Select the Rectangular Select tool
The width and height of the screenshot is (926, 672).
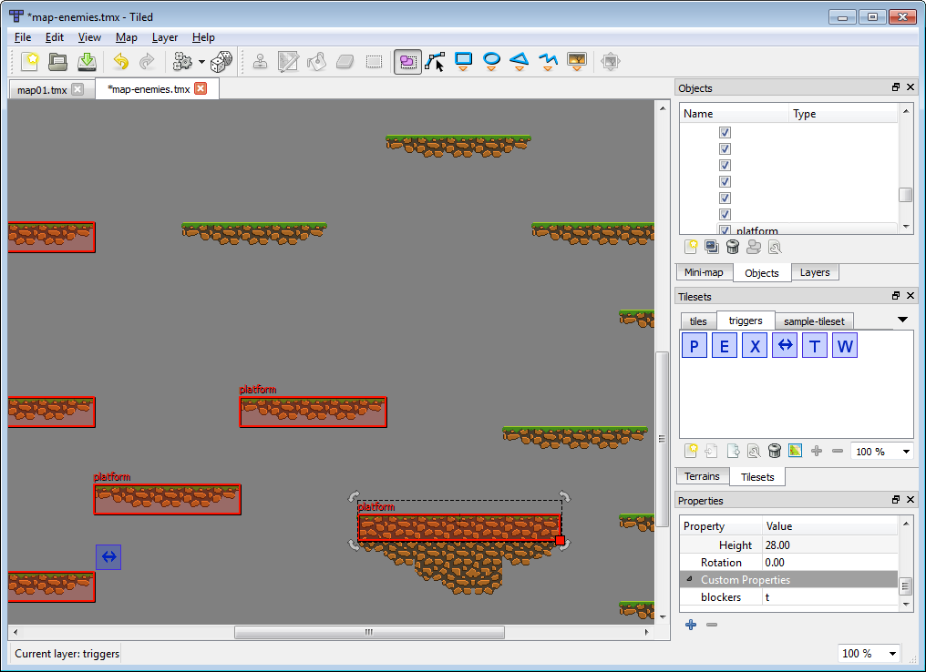click(374, 61)
